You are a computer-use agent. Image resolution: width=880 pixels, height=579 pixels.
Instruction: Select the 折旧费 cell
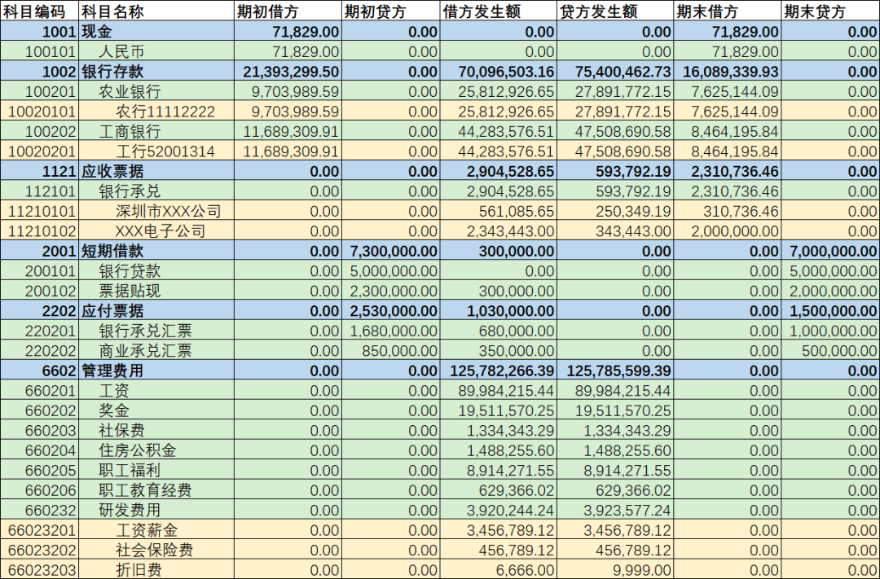tap(156, 569)
